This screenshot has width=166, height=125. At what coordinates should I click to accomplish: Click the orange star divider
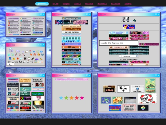[72, 98]
